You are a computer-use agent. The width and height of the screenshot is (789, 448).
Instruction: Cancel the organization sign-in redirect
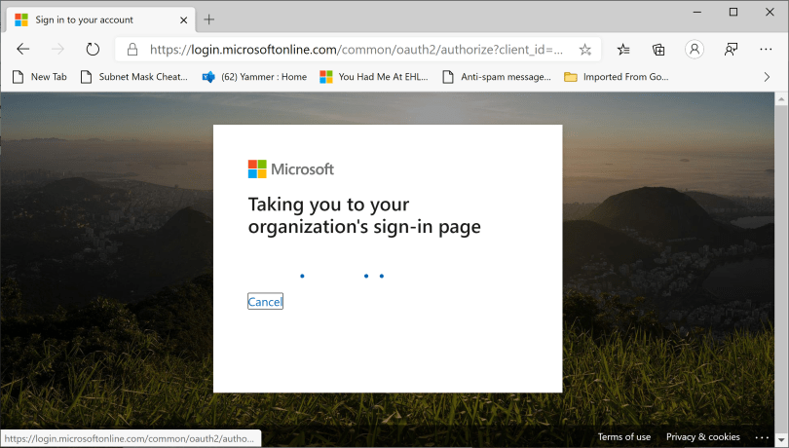[265, 302]
